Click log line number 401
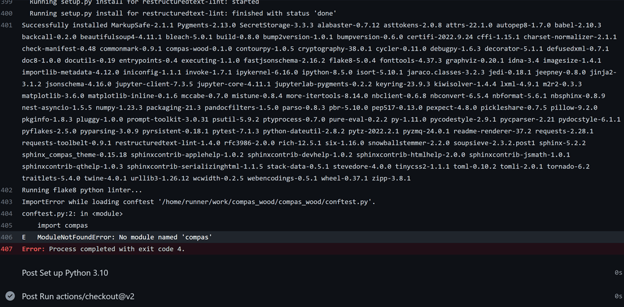The image size is (624, 307). [x=7, y=25]
